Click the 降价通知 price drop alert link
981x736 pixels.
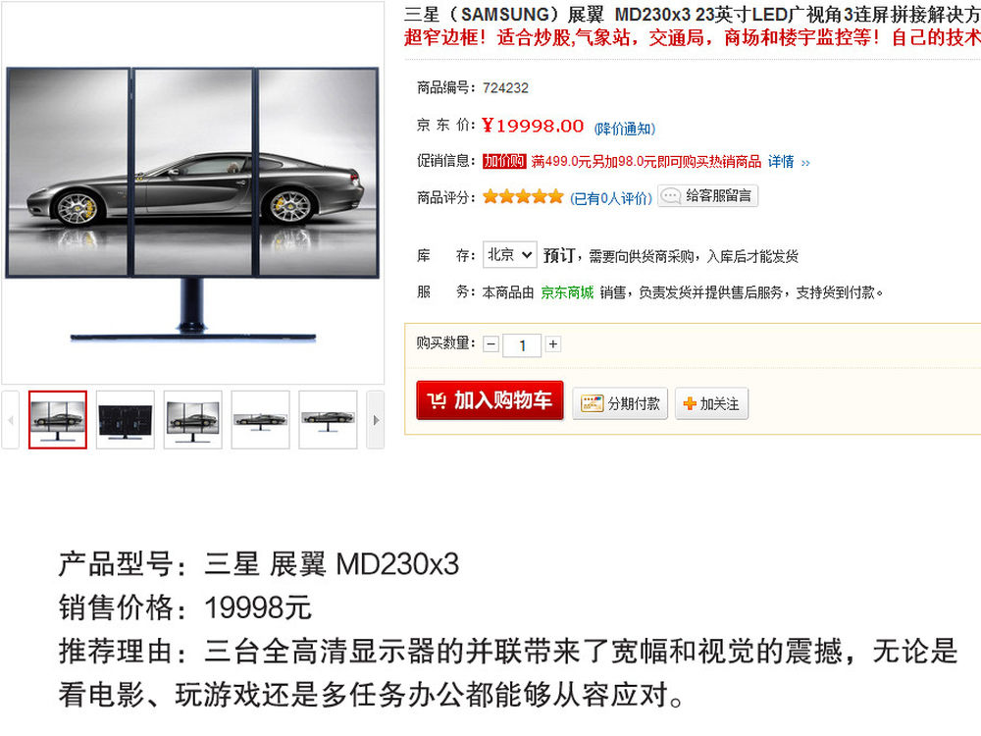(624, 129)
